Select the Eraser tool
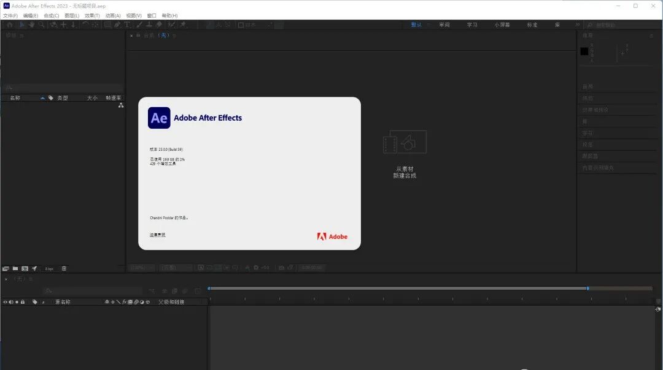 tap(159, 25)
